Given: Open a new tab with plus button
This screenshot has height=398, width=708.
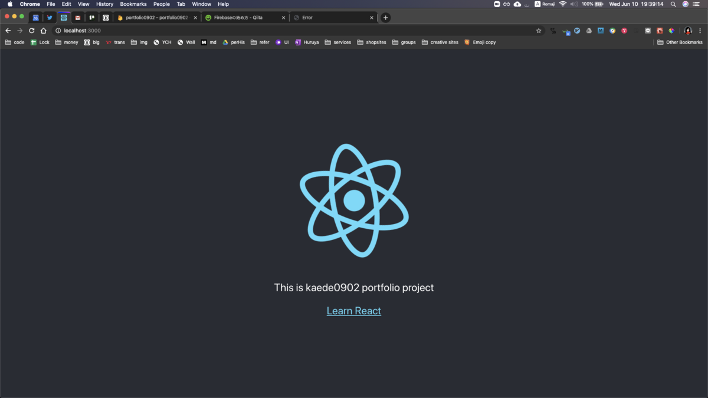Looking at the screenshot, I should coord(385,18).
